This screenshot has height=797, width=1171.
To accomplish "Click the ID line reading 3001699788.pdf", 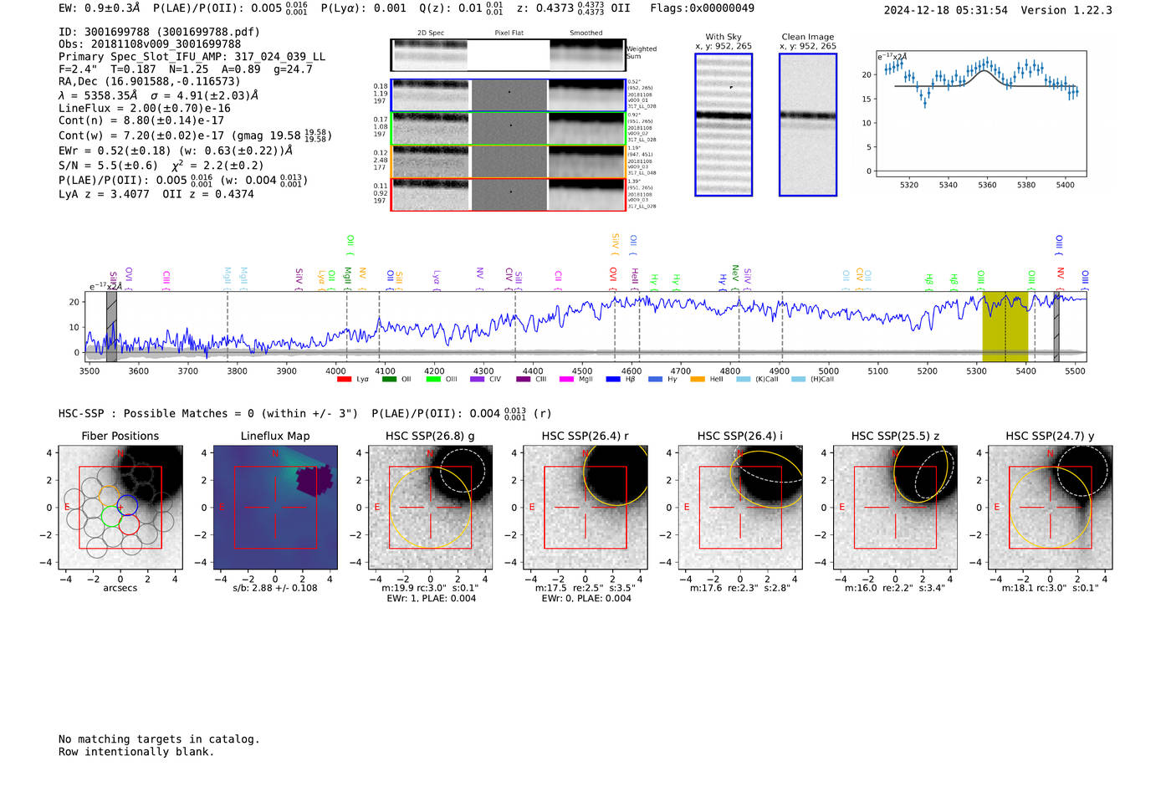I will (159, 32).
